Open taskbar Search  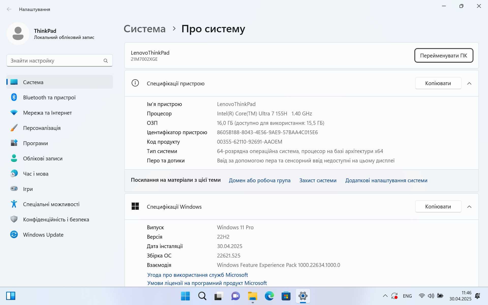[202, 296]
